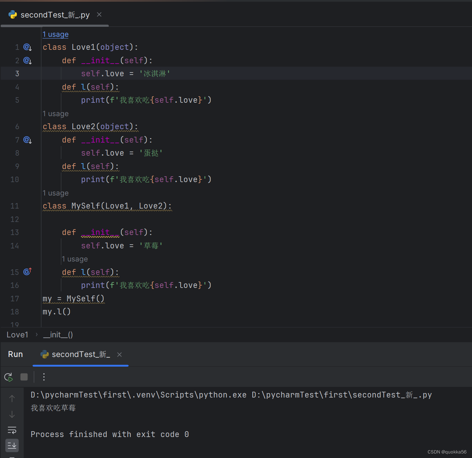The image size is (472, 458).
Task: Click the line "self.love = '冰淇淋'"
Action: coord(126,74)
